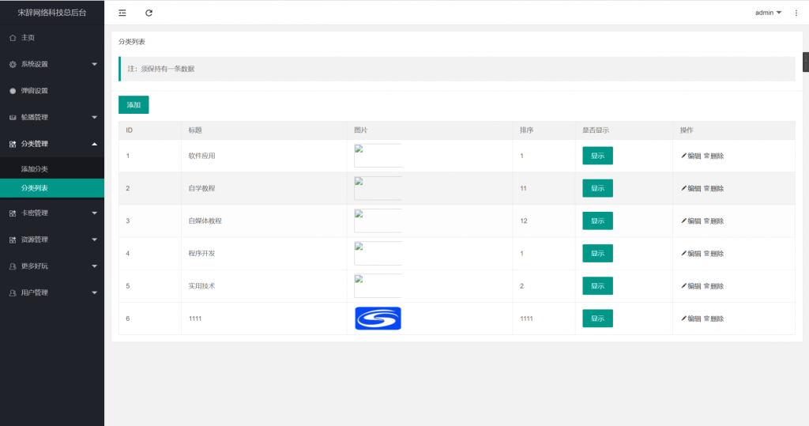
Task: Select 分类列表 in the sidebar submenu
Action: 35,188
